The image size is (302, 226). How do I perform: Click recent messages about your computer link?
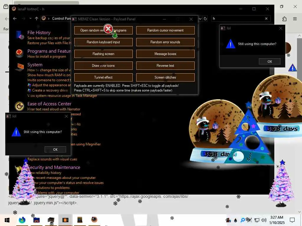coord(65,178)
